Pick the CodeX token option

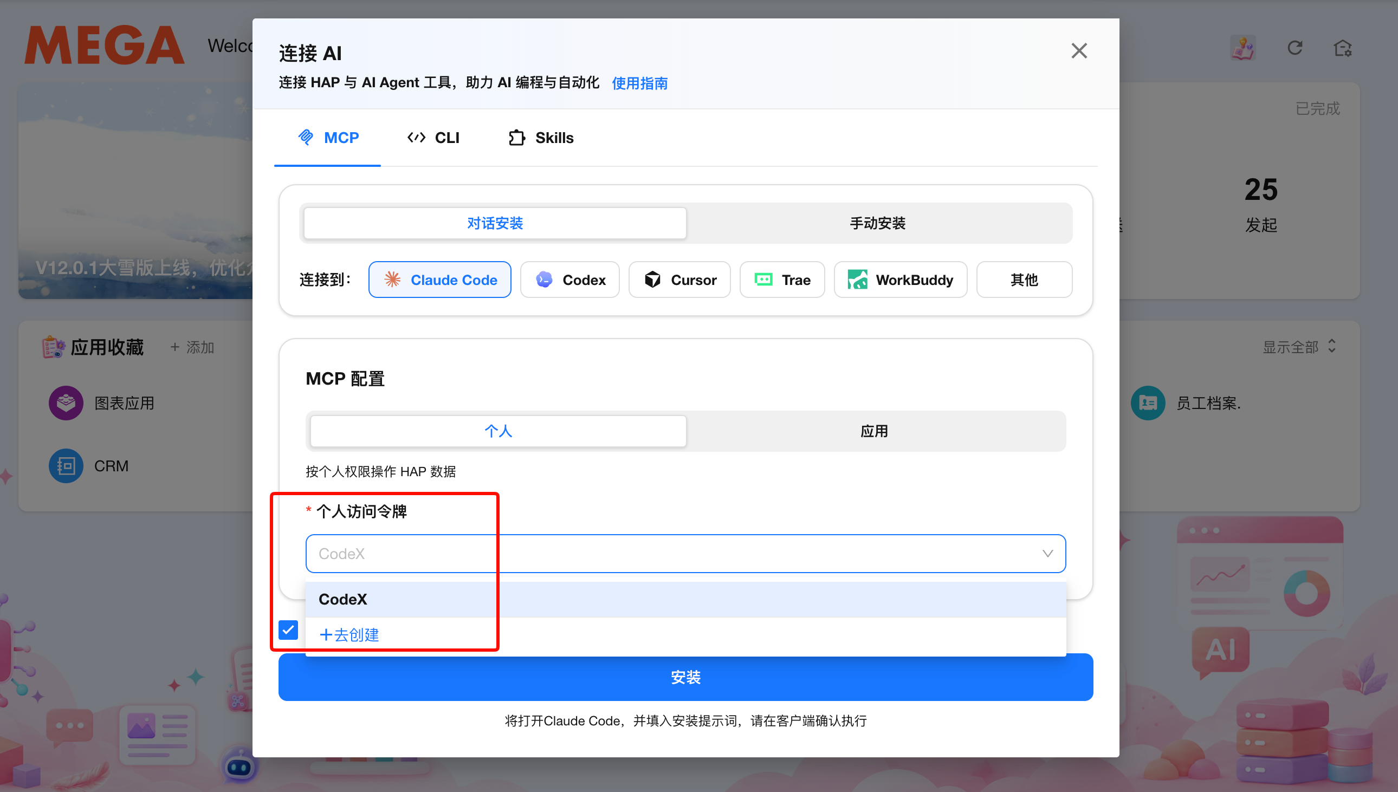click(x=685, y=599)
